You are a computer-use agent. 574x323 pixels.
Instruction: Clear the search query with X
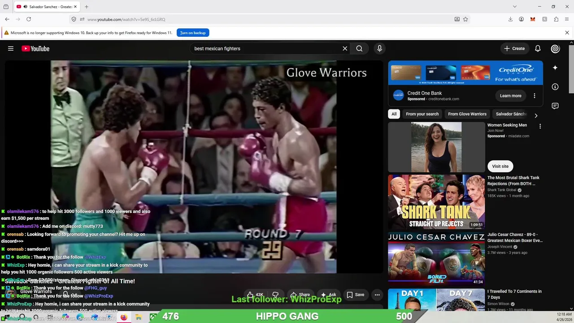pos(345,48)
